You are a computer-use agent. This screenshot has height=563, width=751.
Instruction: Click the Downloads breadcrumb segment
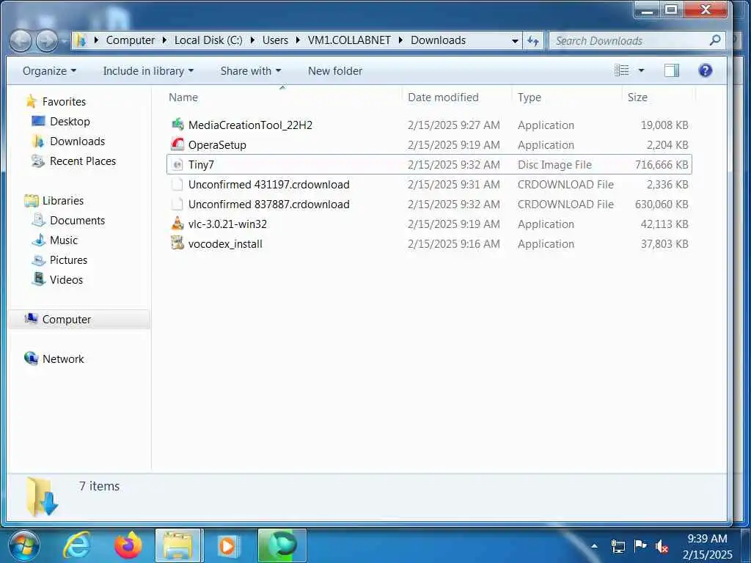click(x=438, y=40)
